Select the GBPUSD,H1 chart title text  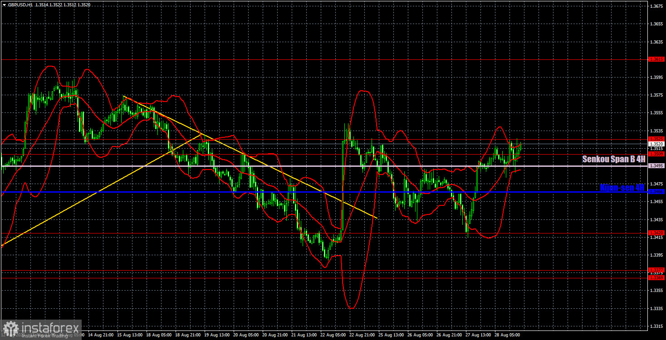coord(20,4)
